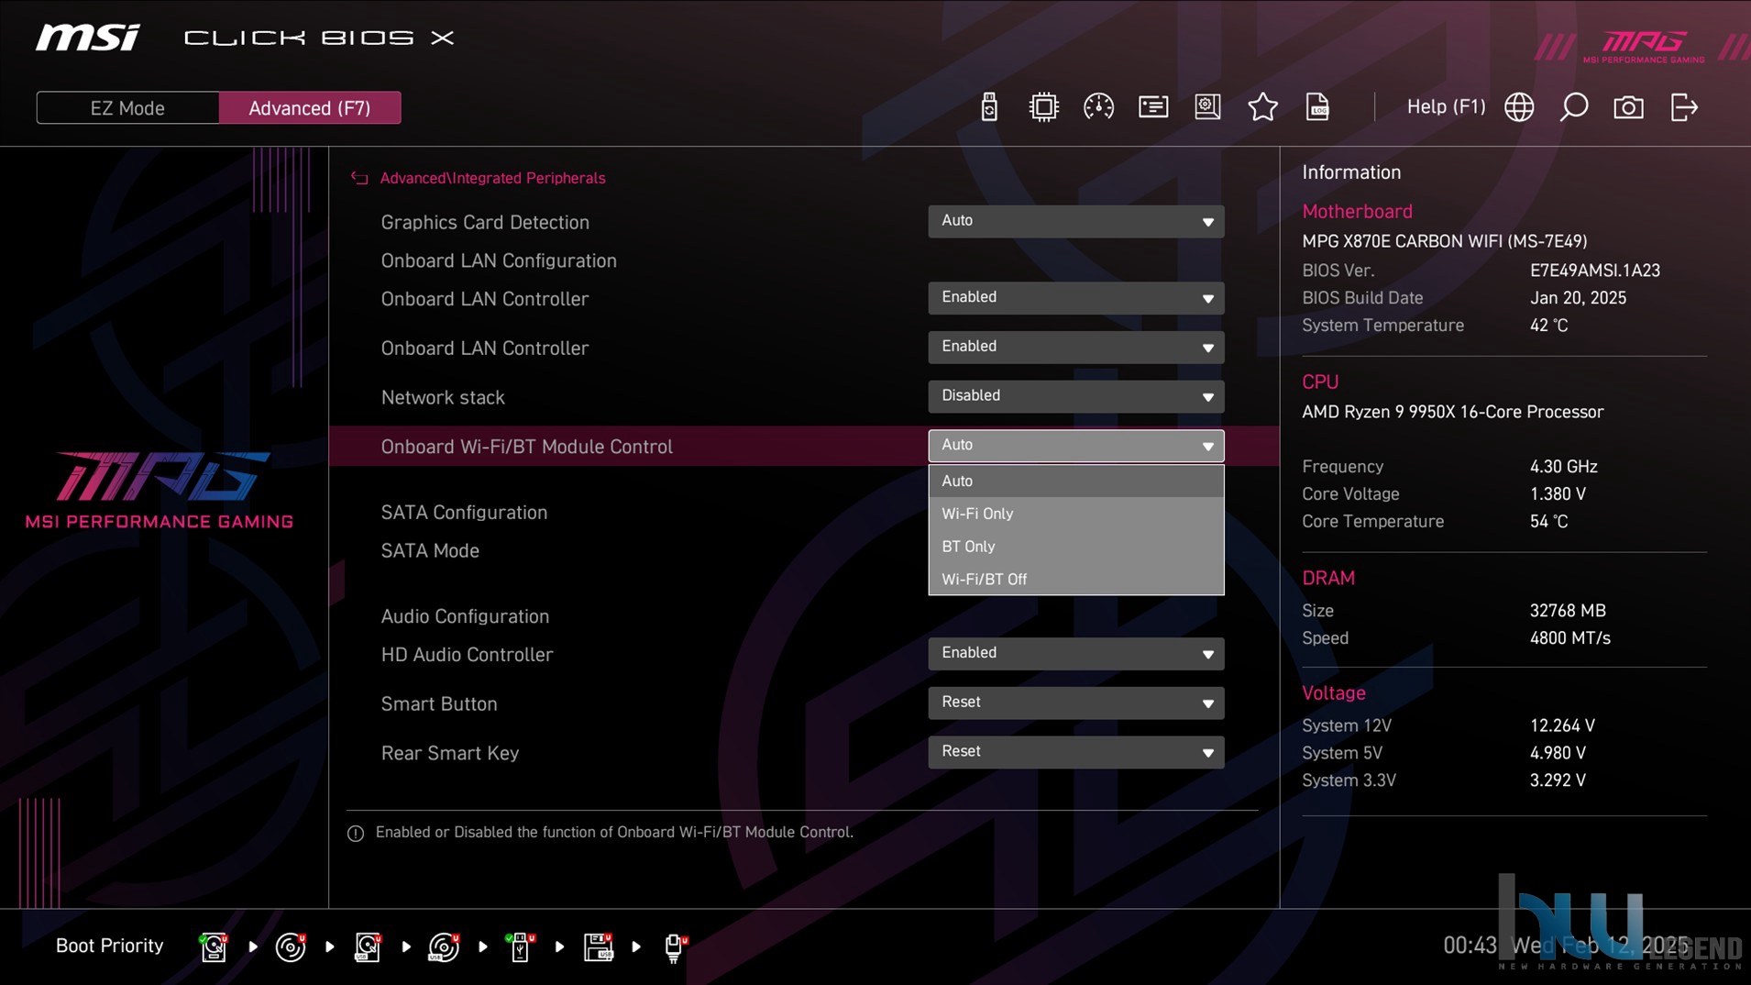Click the Boot Priority label

point(110,946)
